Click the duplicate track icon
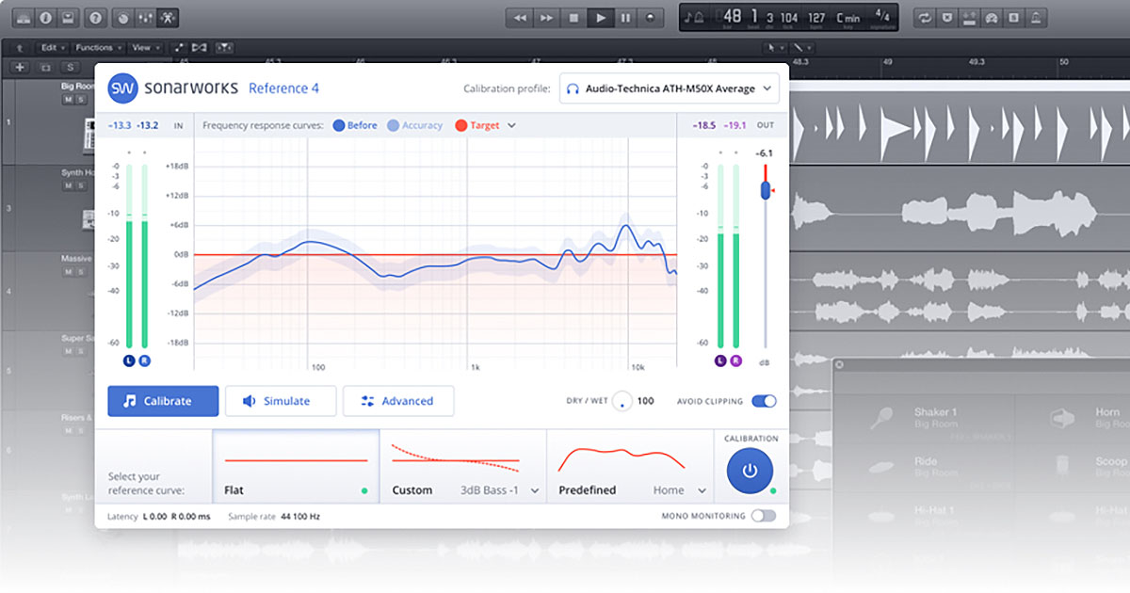This screenshot has height=593, width=1130. [x=46, y=67]
